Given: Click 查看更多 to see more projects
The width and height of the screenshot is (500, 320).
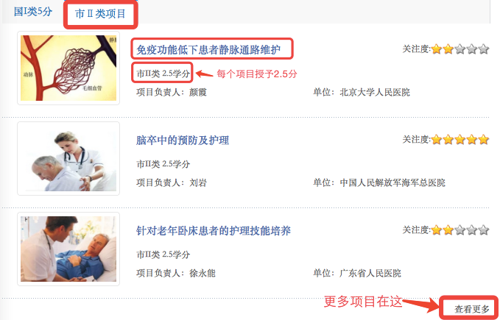Looking at the screenshot, I should pyautogui.click(x=471, y=309).
